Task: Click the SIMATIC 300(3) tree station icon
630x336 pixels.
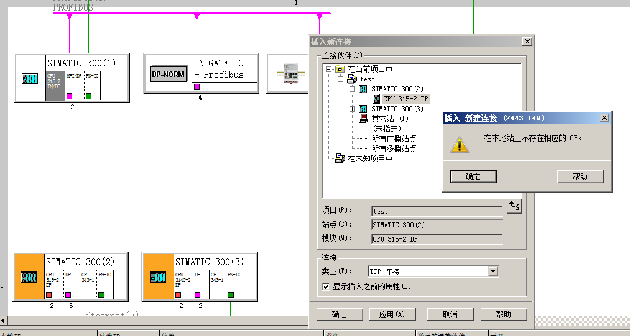Action: pos(363,109)
